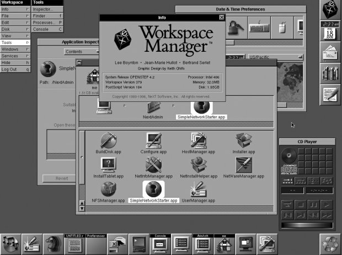Open Configure.app icon
The image size is (342, 255).
tap(153, 140)
